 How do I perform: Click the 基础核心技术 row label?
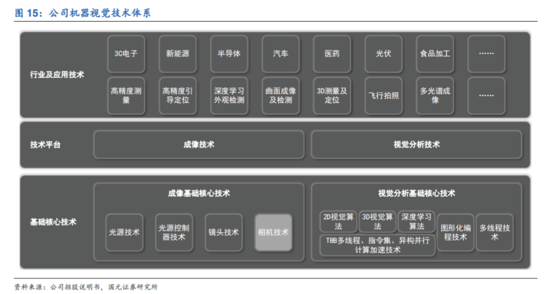pyautogui.click(x=53, y=222)
